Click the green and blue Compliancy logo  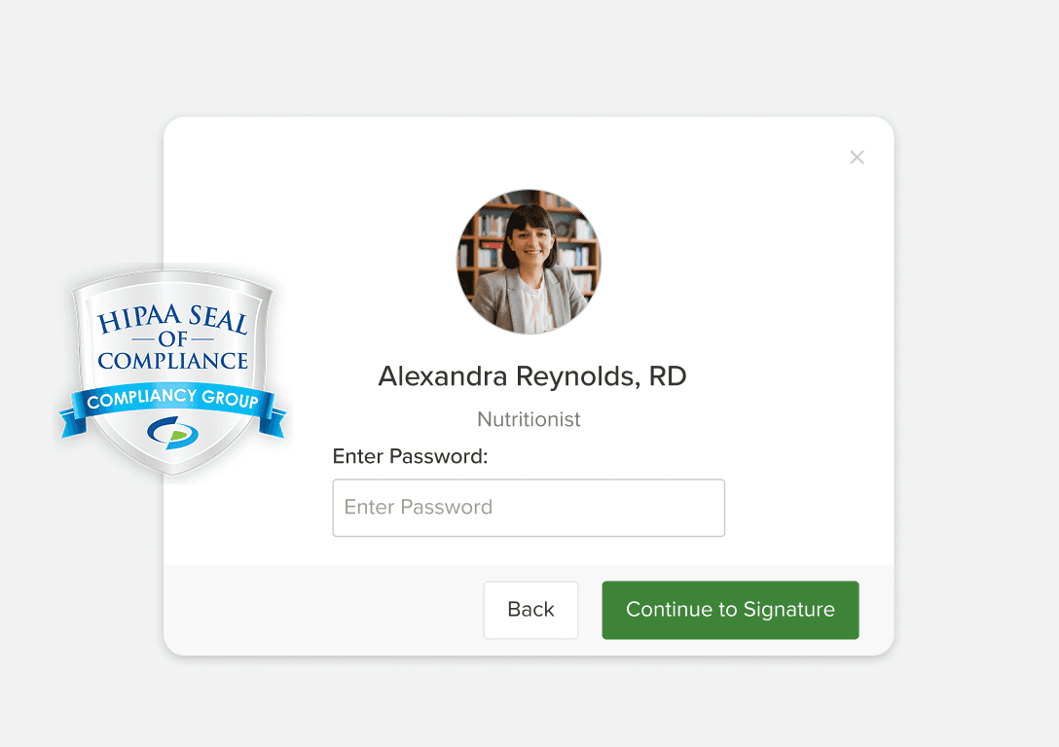coord(172,433)
